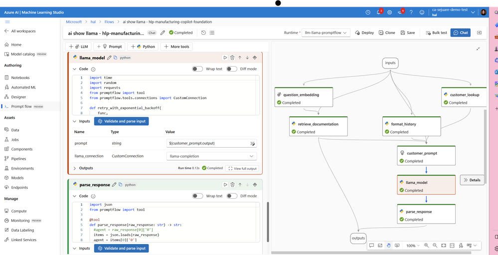Open Compute in the sidebar

[19, 211]
